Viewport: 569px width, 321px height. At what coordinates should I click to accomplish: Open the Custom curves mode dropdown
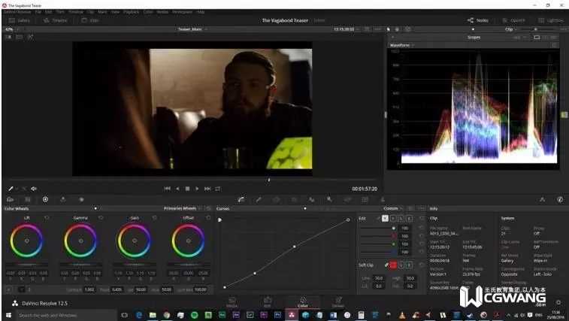[x=392, y=208]
